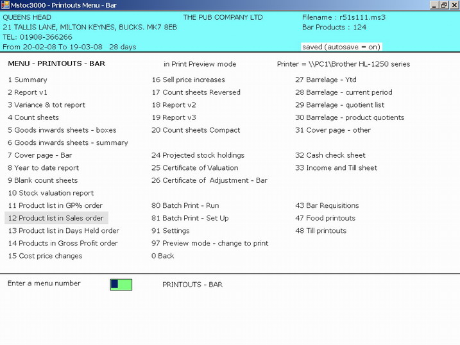Screen dimensions: 460x345
Task: Open 32 Cash check sheet
Action: [330, 155]
